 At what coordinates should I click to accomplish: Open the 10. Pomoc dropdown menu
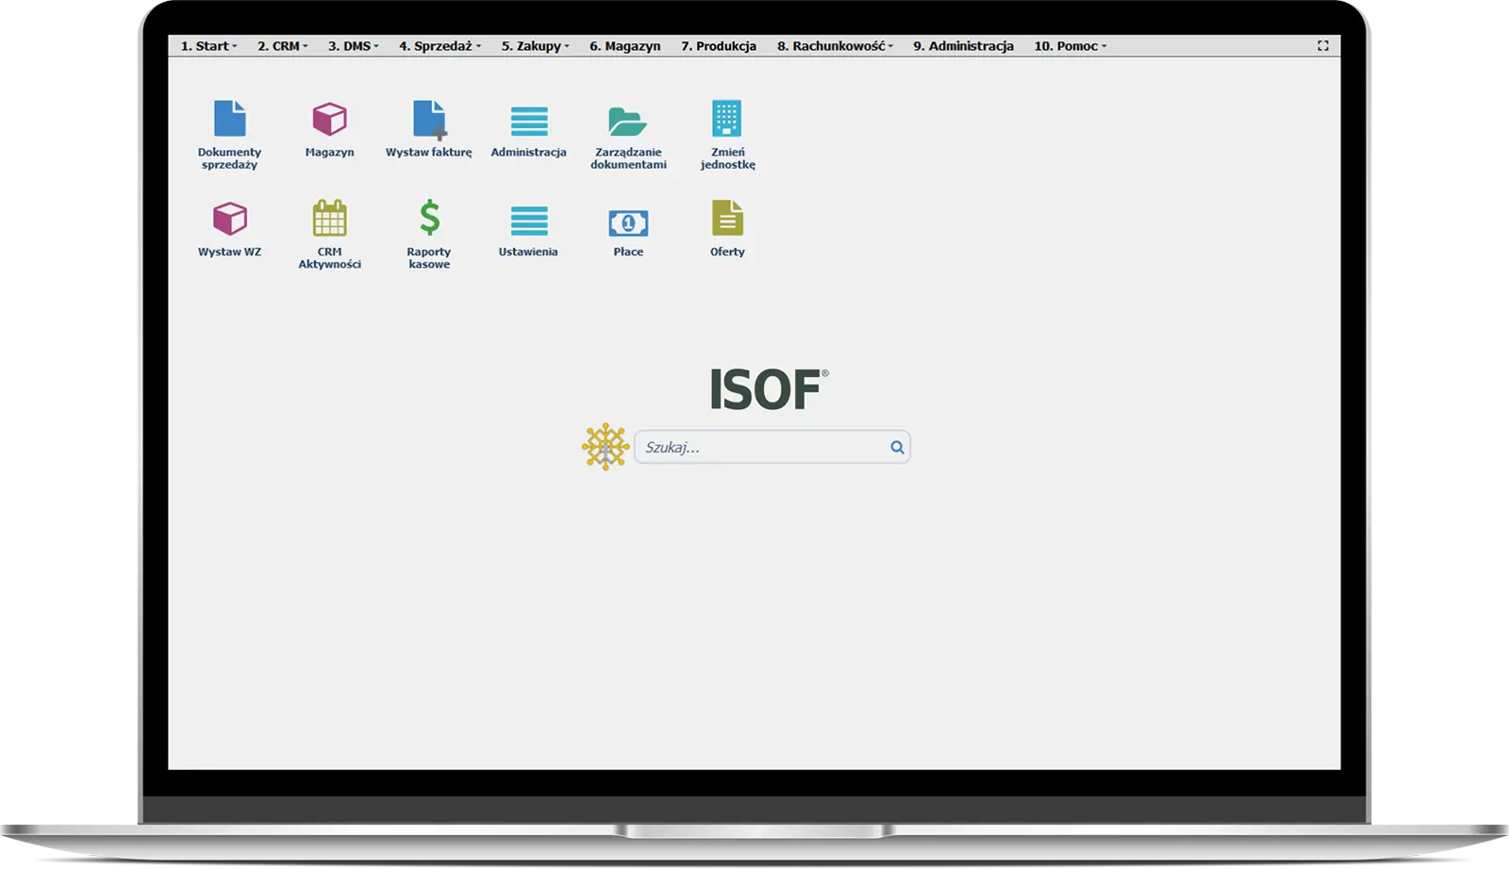coord(1070,46)
